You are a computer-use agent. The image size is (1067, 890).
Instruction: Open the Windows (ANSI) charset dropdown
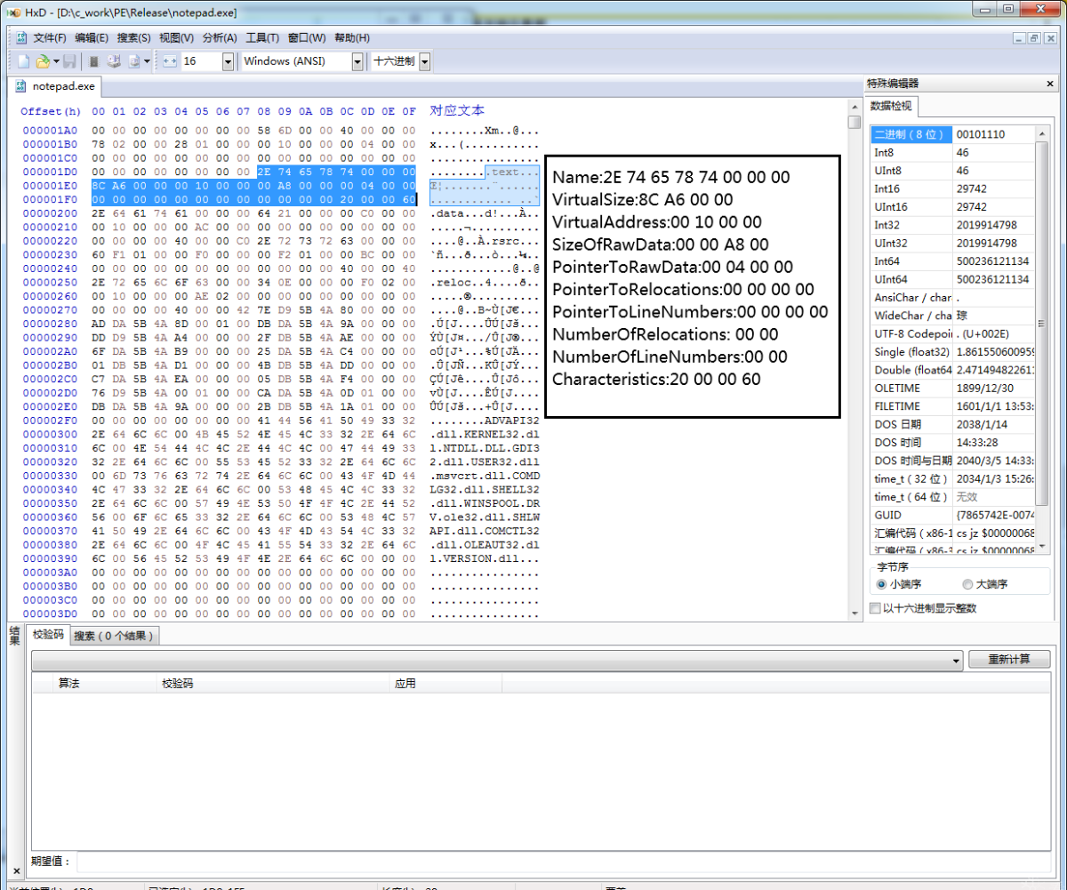357,61
